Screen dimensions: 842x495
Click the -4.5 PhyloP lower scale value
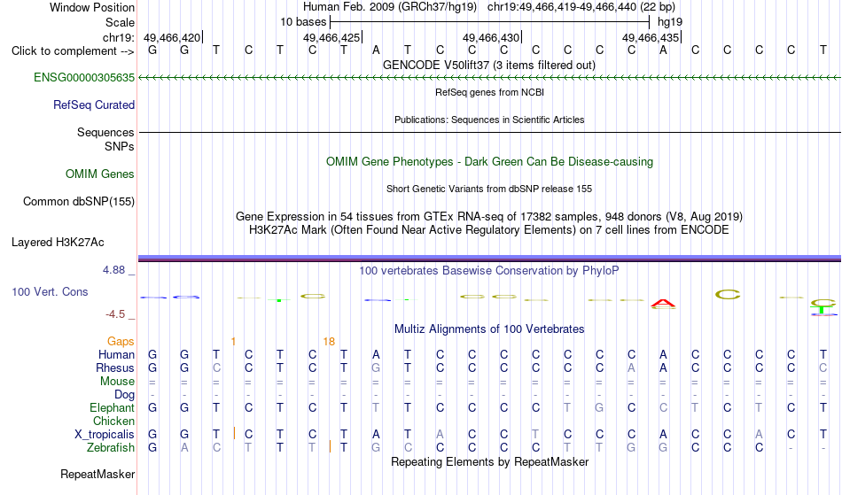[x=115, y=314]
